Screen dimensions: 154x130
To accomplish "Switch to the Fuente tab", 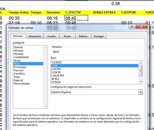I will click(x=52, y=36).
